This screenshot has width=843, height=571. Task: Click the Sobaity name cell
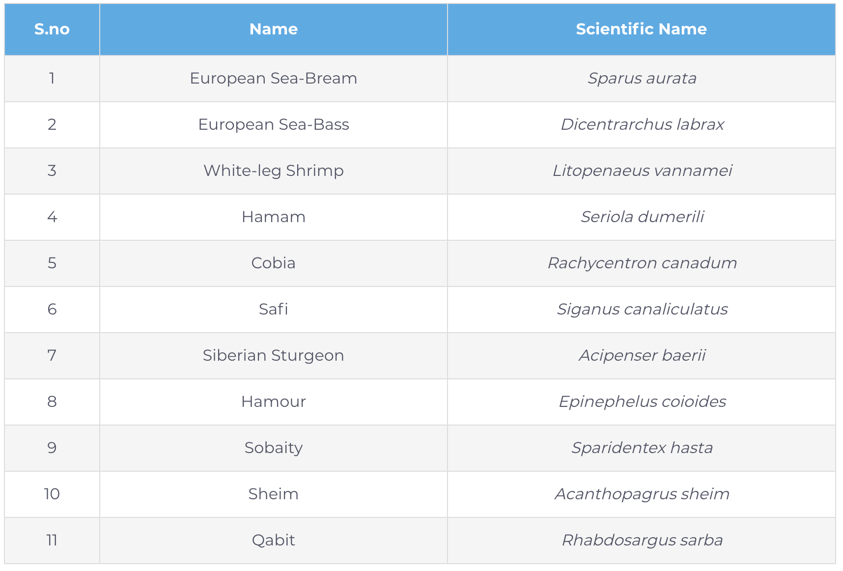click(x=273, y=448)
